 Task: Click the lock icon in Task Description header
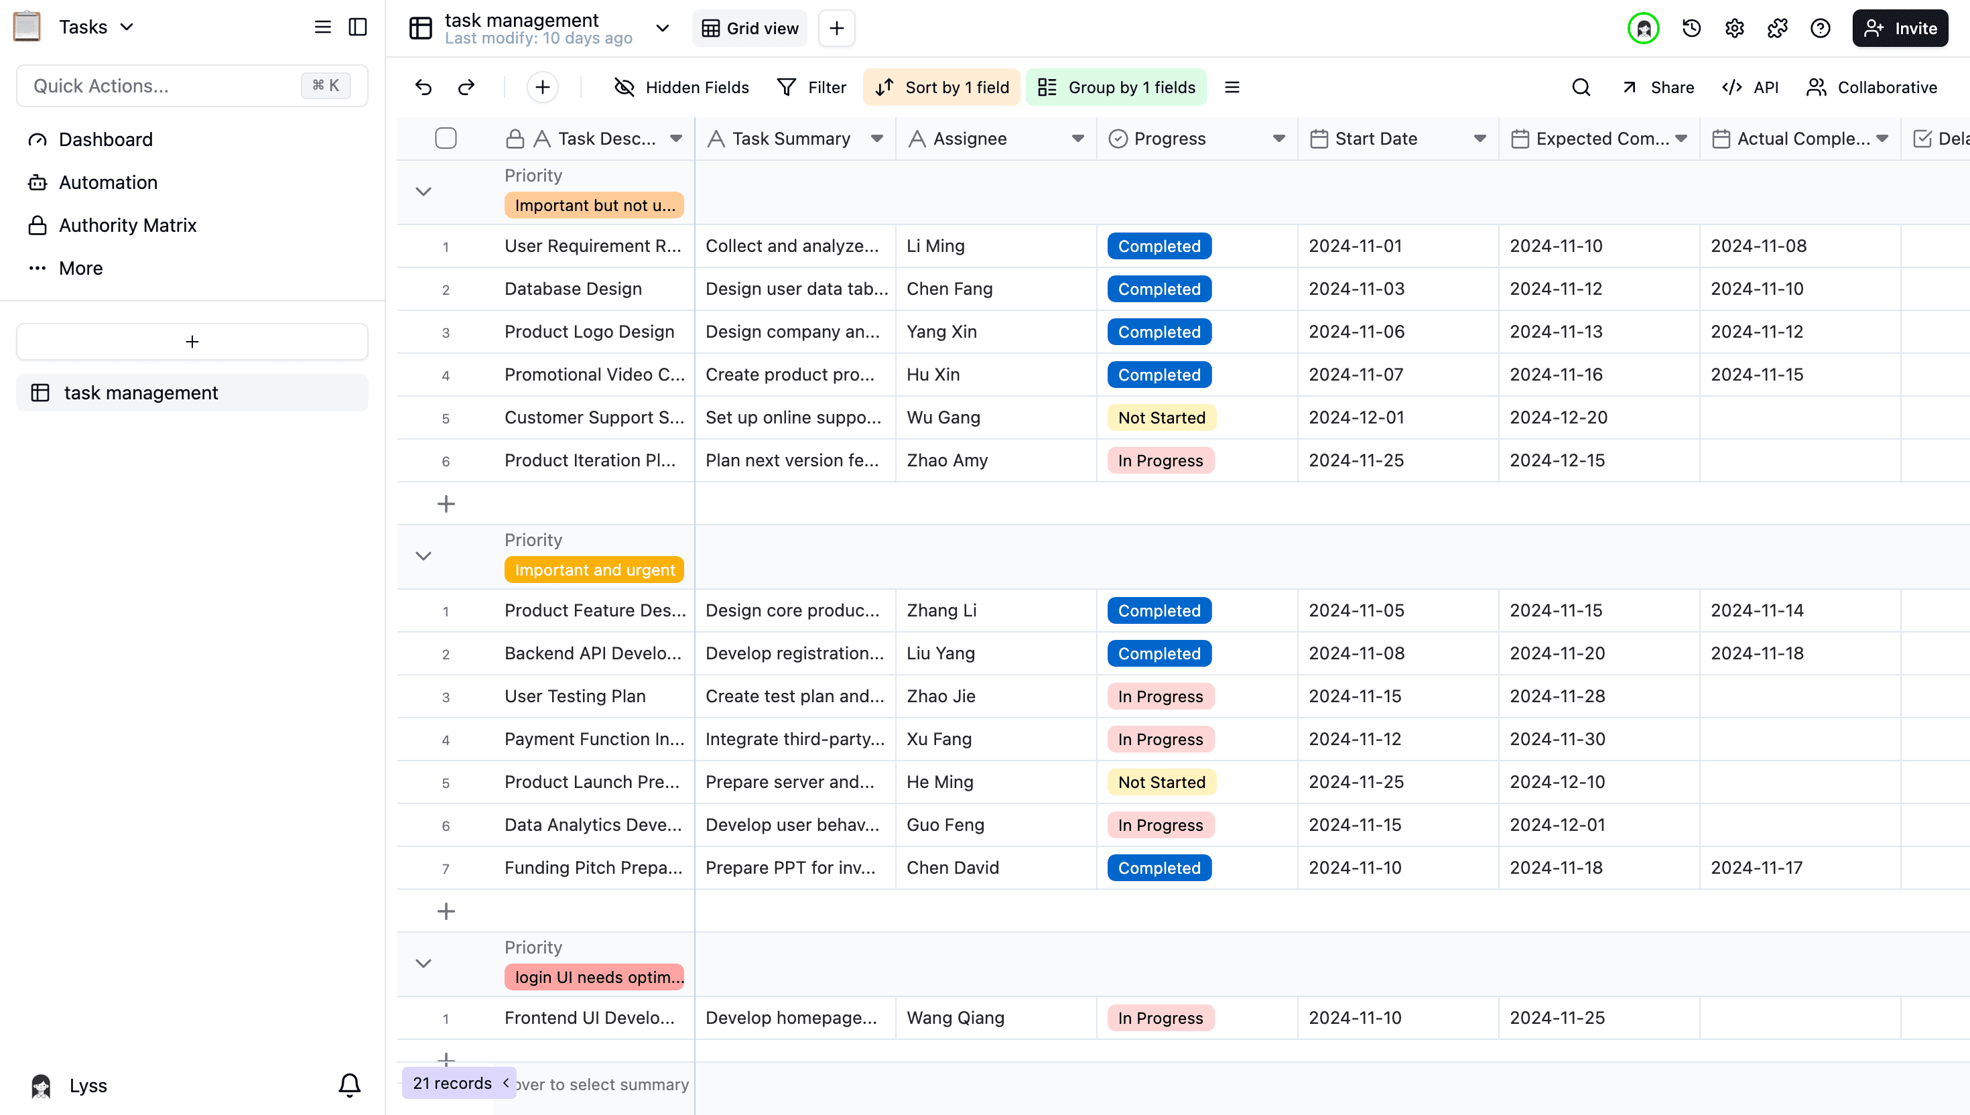tap(515, 139)
